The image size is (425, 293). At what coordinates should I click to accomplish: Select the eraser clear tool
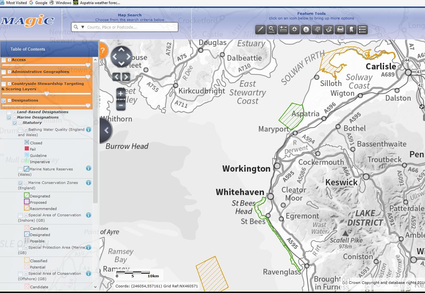[x=329, y=30]
